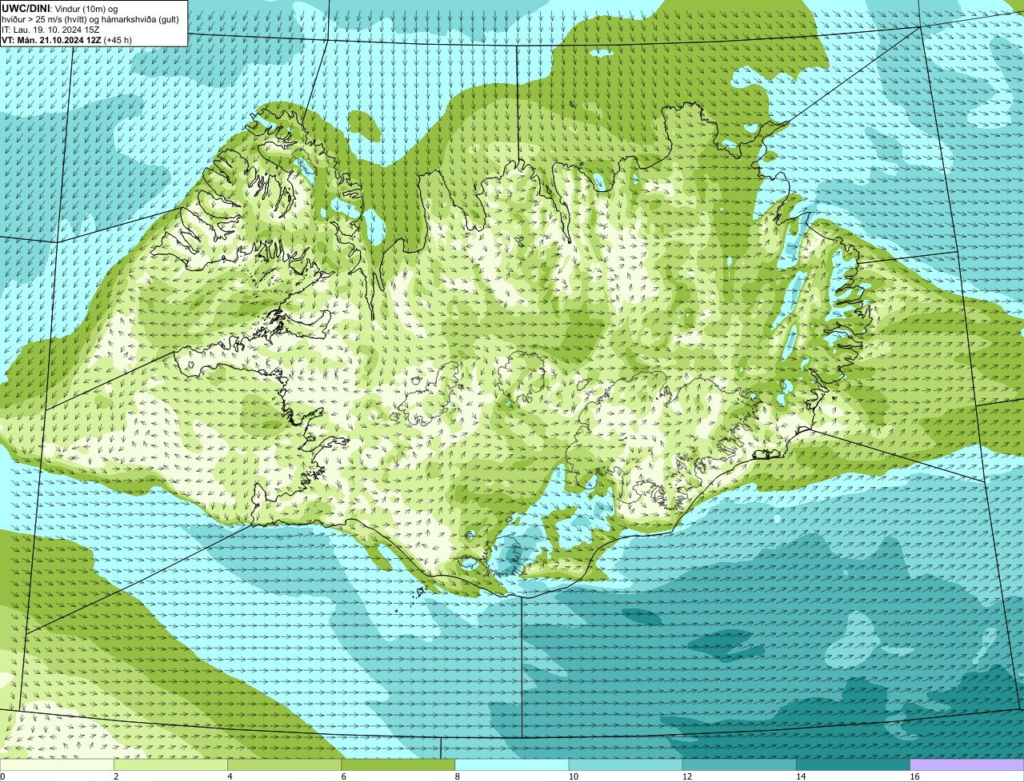Click the 14–16 m/s dark teal legend swatch

click(853, 765)
